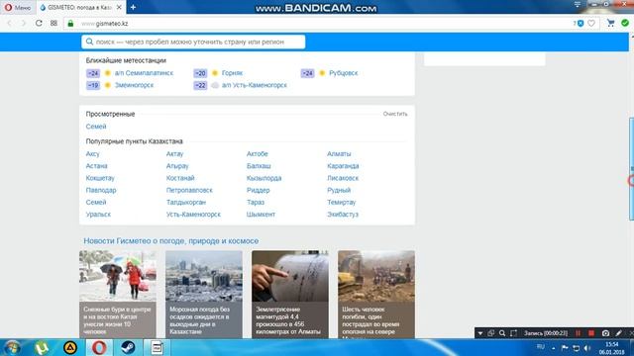Go back one page
Image resolution: width=634 pixels, height=356 pixels.
point(10,24)
